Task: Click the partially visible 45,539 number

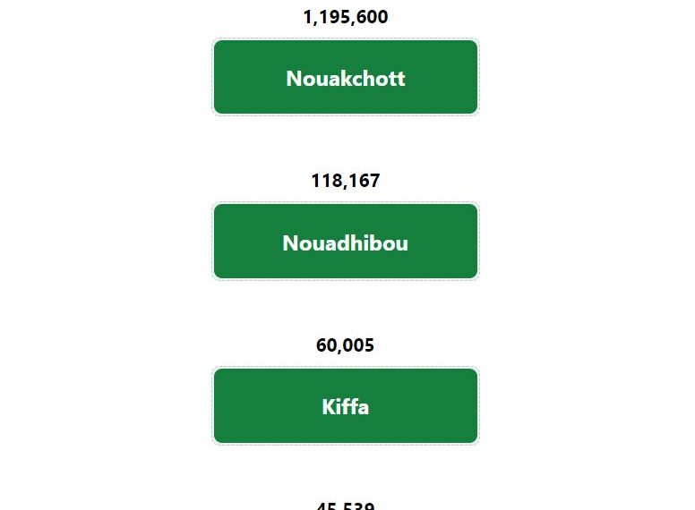Action: pos(346,506)
